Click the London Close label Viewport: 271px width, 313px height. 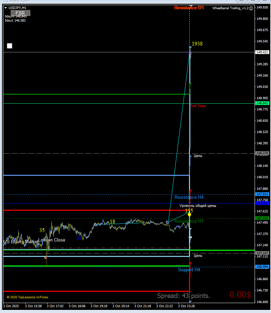(x=52, y=240)
